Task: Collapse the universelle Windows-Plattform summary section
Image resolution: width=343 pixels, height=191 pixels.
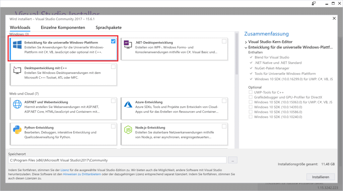Action: click(x=246, y=47)
